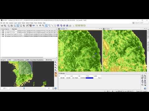Click Navigation zoom all icon

coord(56,70)
